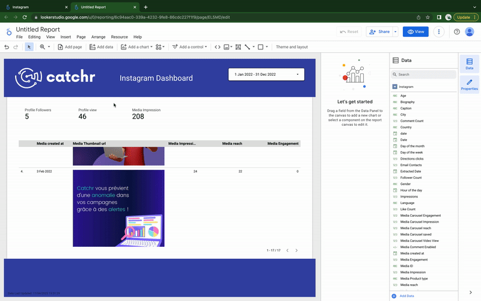The height and width of the screenshot is (301, 481).
Task: Click the Share button
Action: 379,32
